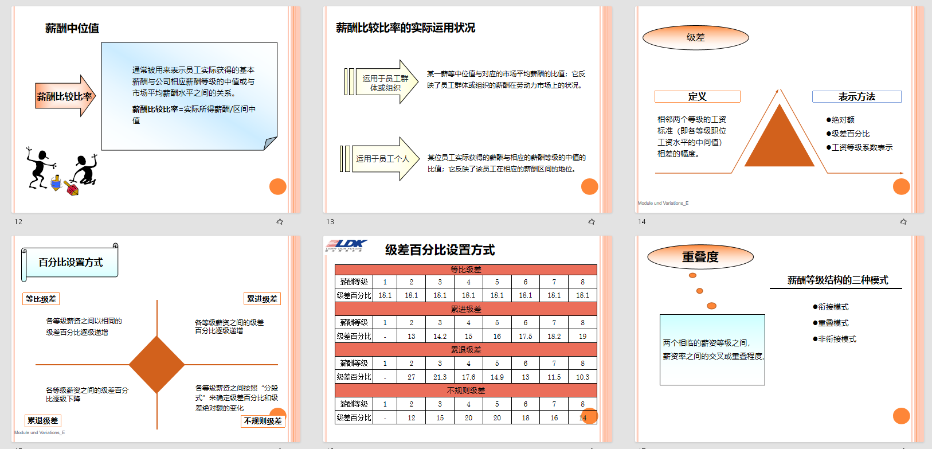Select the 百分比设置方式 slide thumbnail
This screenshot has height=449, width=932.
click(156, 339)
